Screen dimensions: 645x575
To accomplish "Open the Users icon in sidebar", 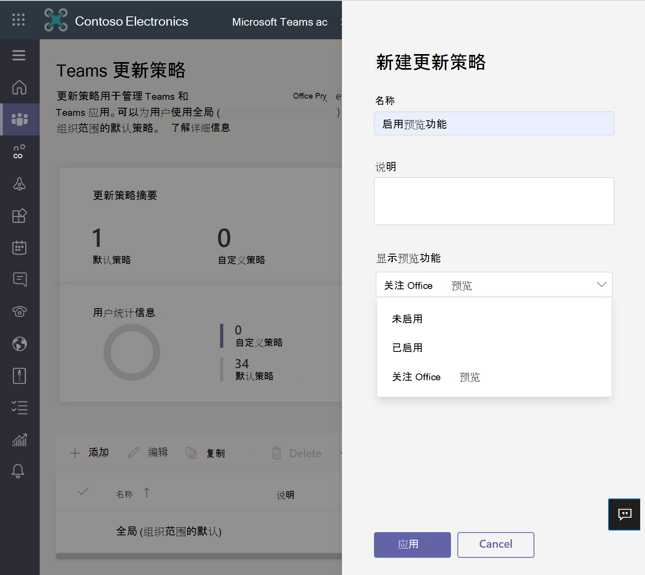I will coord(19,151).
